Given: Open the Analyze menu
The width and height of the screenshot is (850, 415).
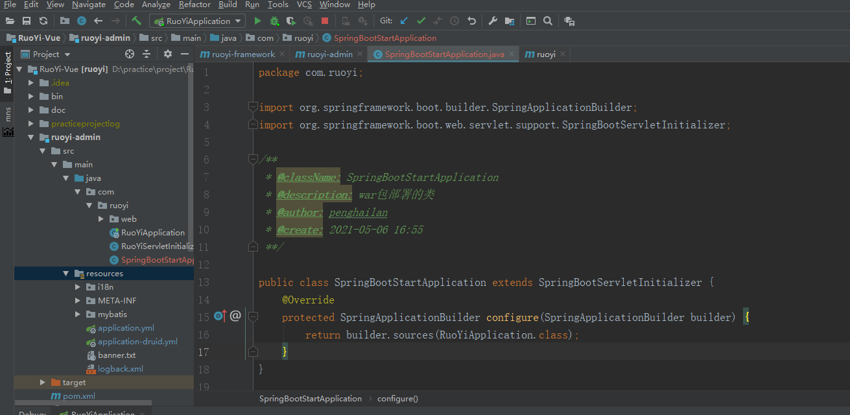Looking at the screenshot, I should click(x=156, y=5).
